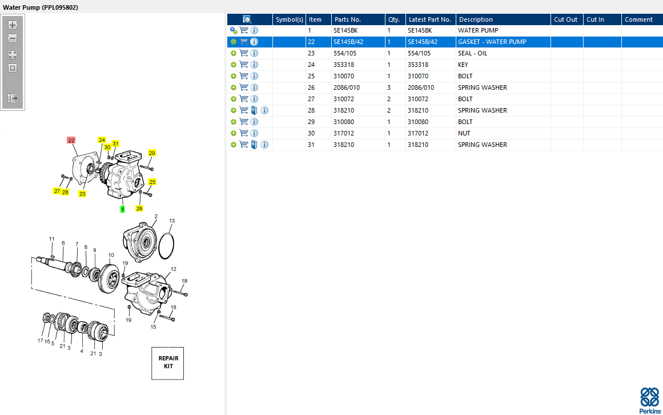This screenshot has height=415, width=663.
Task: Select yellow callout 24 in the diagram
Action: point(102,140)
